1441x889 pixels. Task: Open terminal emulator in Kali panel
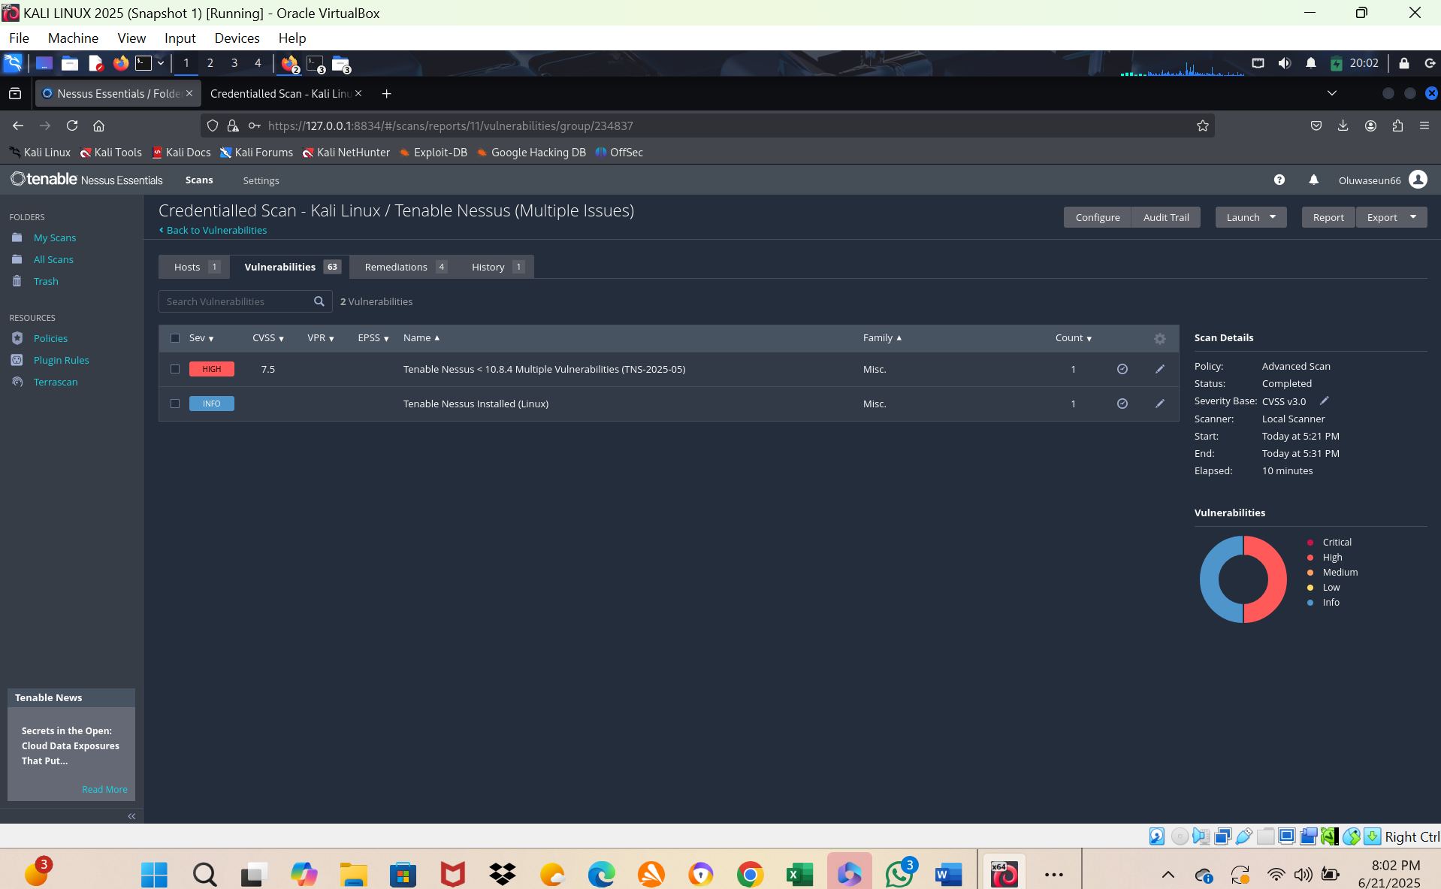[143, 63]
